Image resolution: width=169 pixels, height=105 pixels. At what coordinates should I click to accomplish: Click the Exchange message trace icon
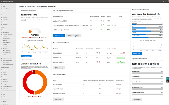(1, 84)
